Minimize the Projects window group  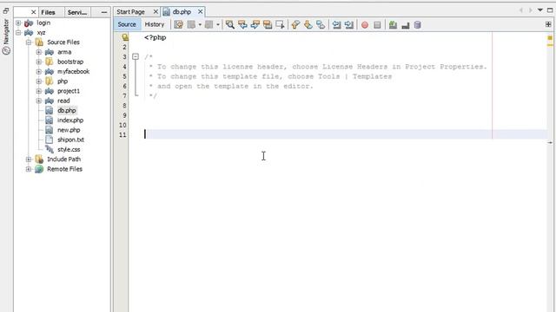point(104,12)
